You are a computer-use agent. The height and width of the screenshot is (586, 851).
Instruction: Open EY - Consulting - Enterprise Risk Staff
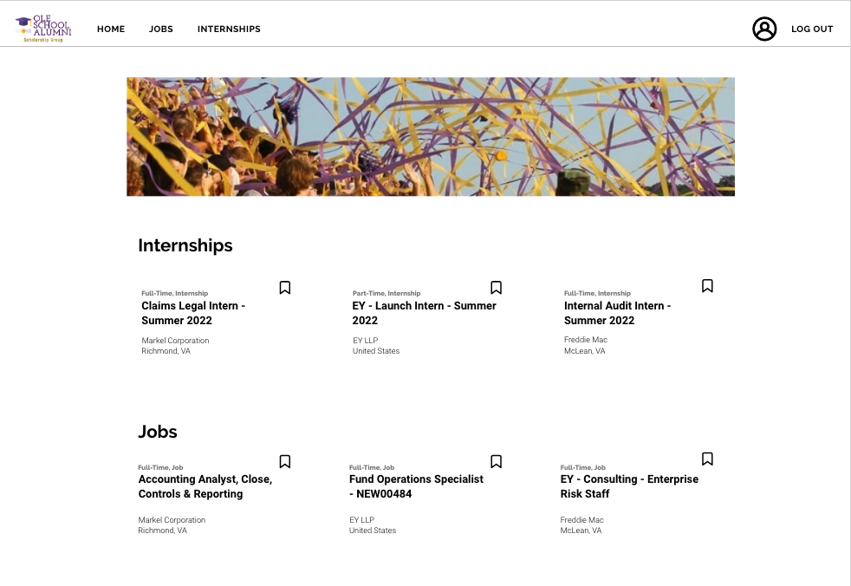[629, 486]
